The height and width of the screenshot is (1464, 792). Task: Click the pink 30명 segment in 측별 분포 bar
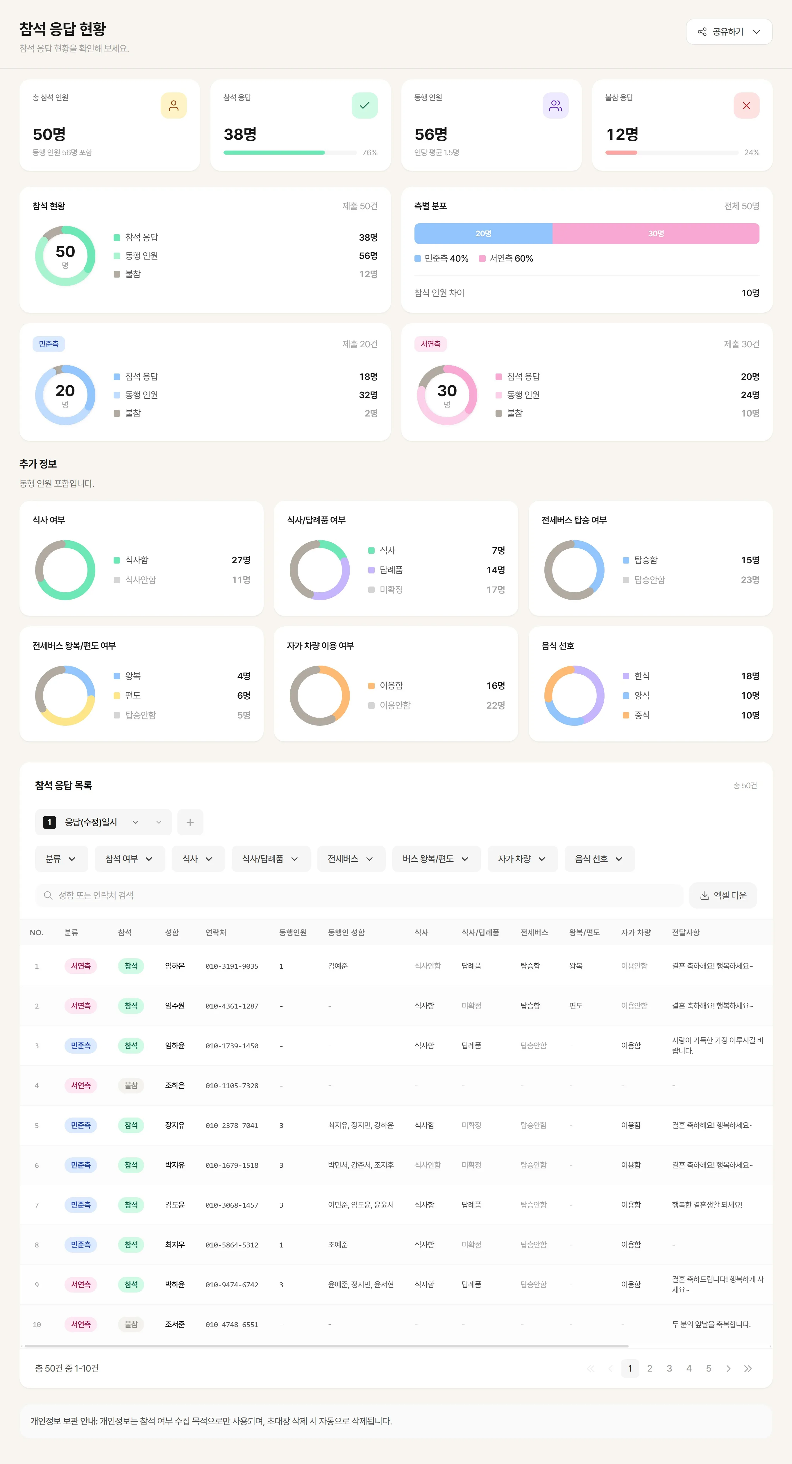pyautogui.click(x=656, y=234)
